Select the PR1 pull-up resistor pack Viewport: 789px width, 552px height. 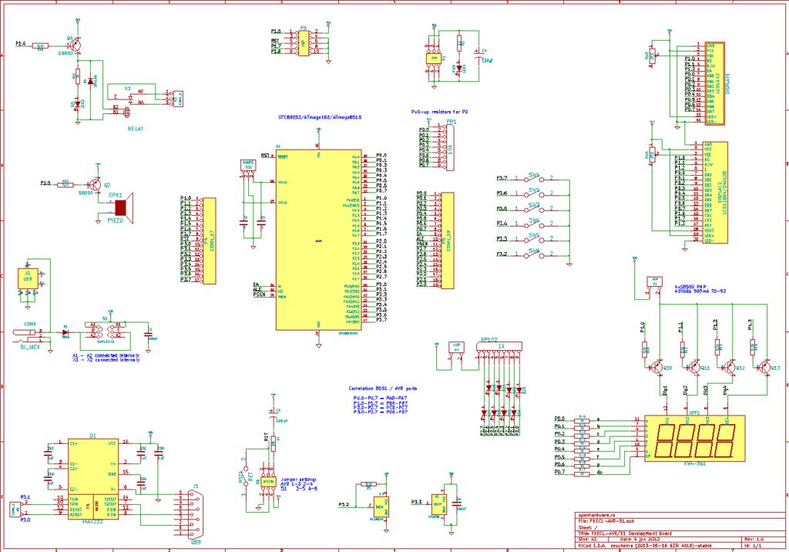point(449,147)
